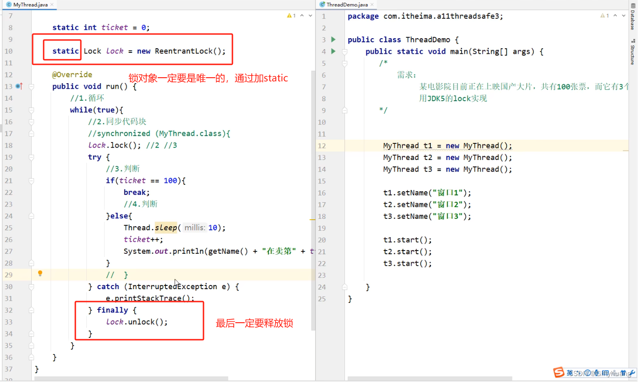Click 'package com.itheima.a11threadsafe3;' line
638x382 pixels.
pyautogui.click(x=425, y=16)
